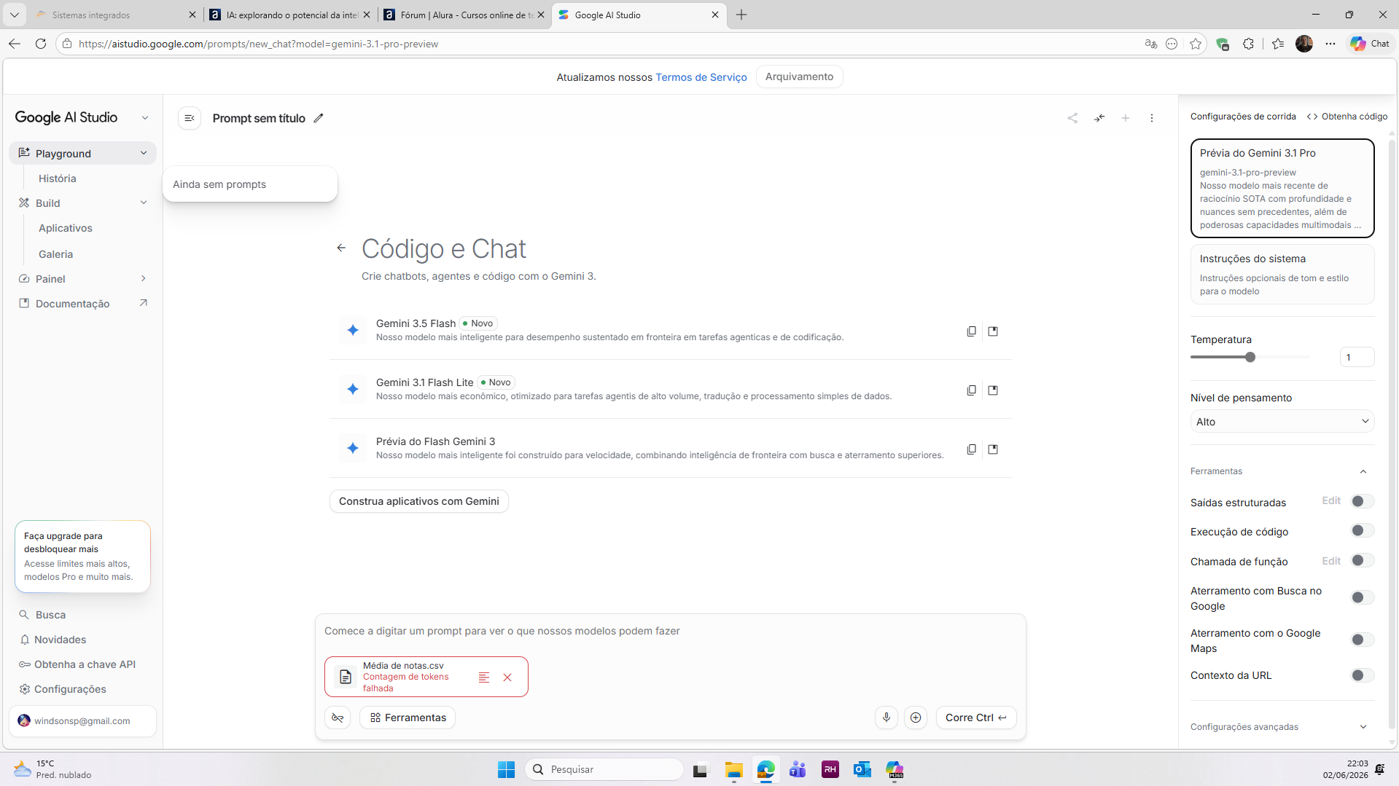
Task: Click the add media plus circle icon
Action: [x=916, y=718]
